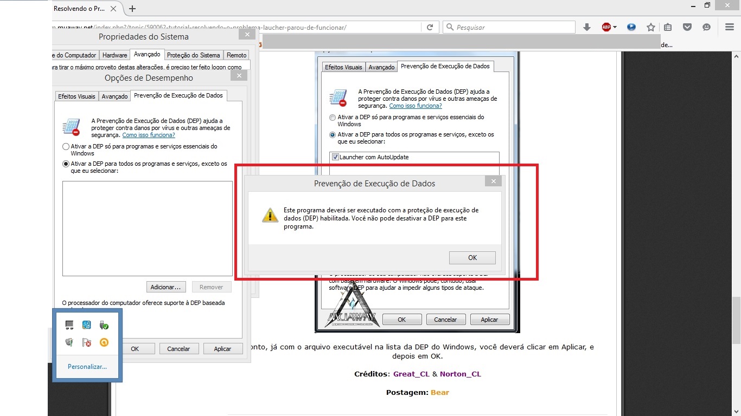Click the Adicionar... button

[x=166, y=287]
